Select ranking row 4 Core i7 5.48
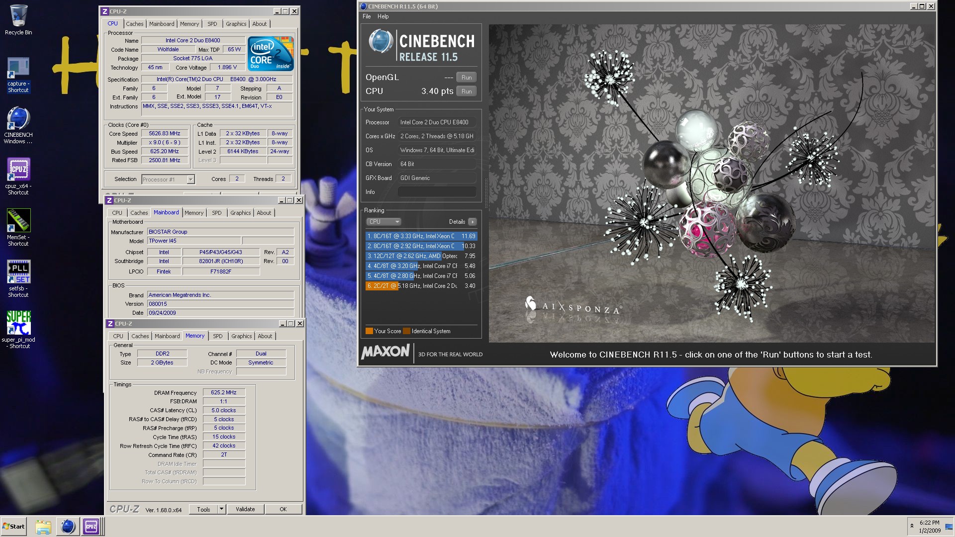Viewport: 955px width, 537px height. (x=421, y=266)
